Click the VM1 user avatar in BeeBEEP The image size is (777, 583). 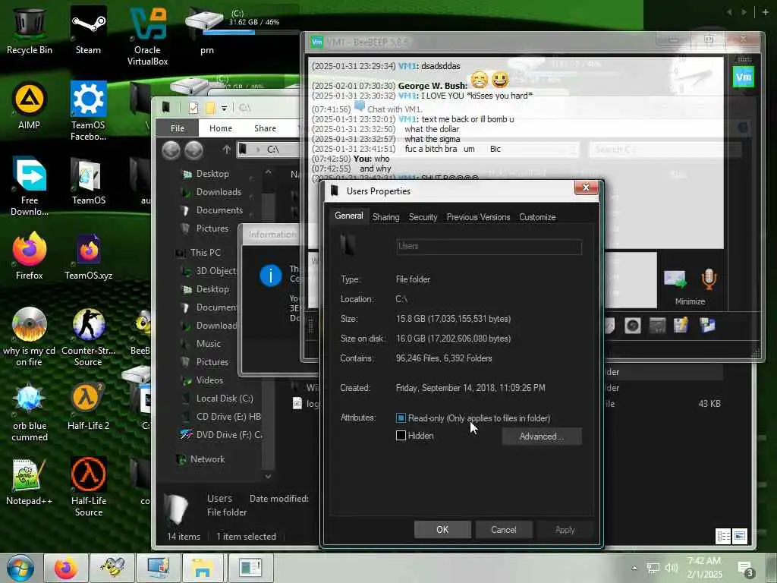743,77
